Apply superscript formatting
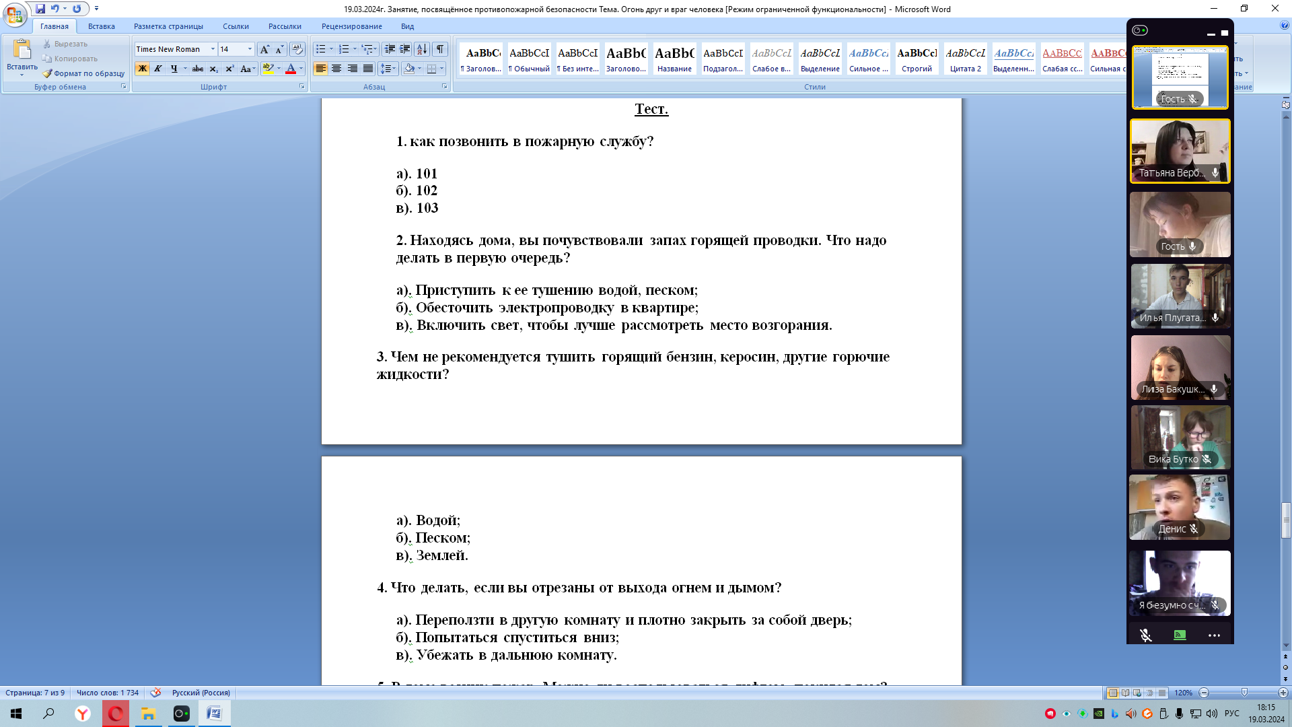The height and width of the screenshot is (727, 1292). [x=229, y=69]
